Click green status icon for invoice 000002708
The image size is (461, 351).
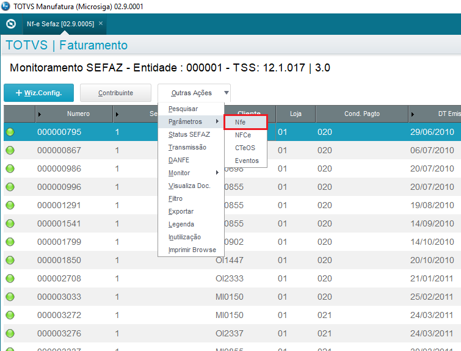pos(10,278)
